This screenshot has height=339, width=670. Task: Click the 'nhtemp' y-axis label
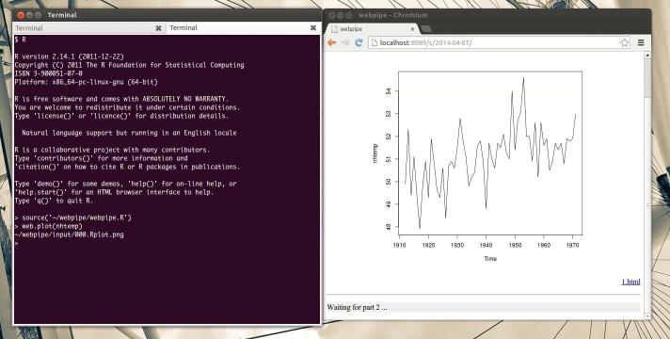pos(375,153)
